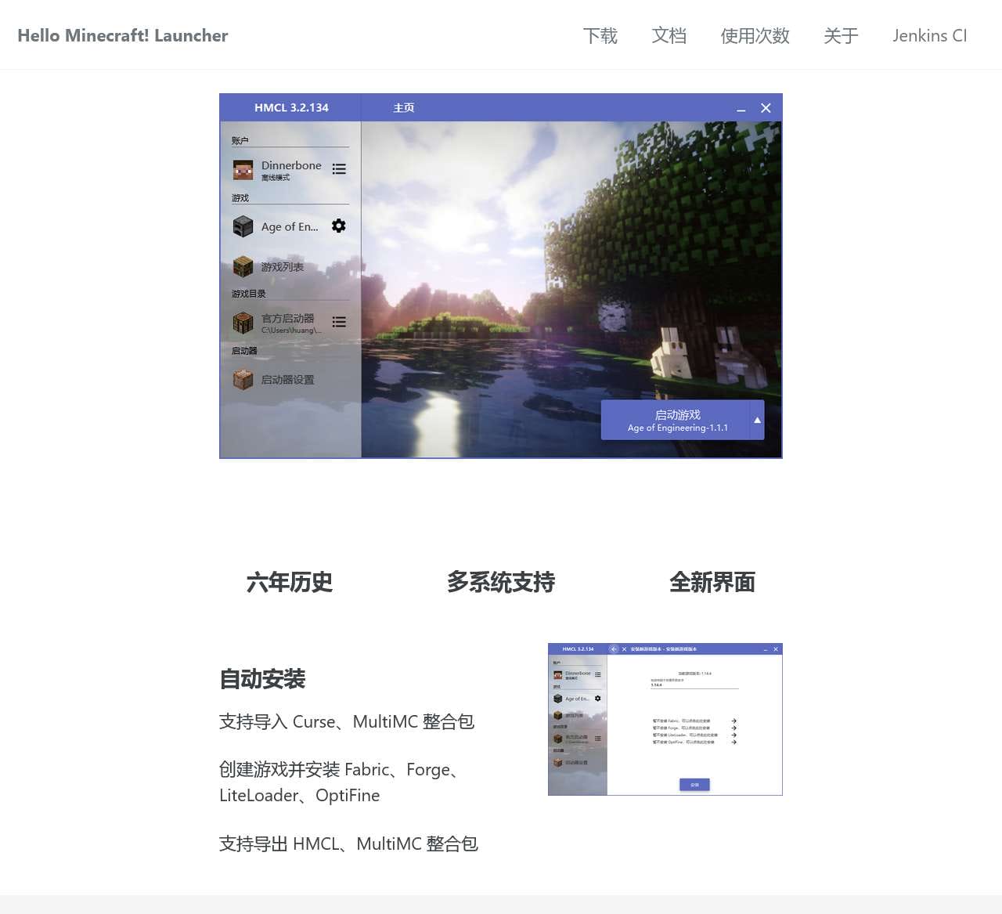This screenshot has width=1002, height=914.
Task: Click the 自动安装 heading
Action: coord(262,679)
